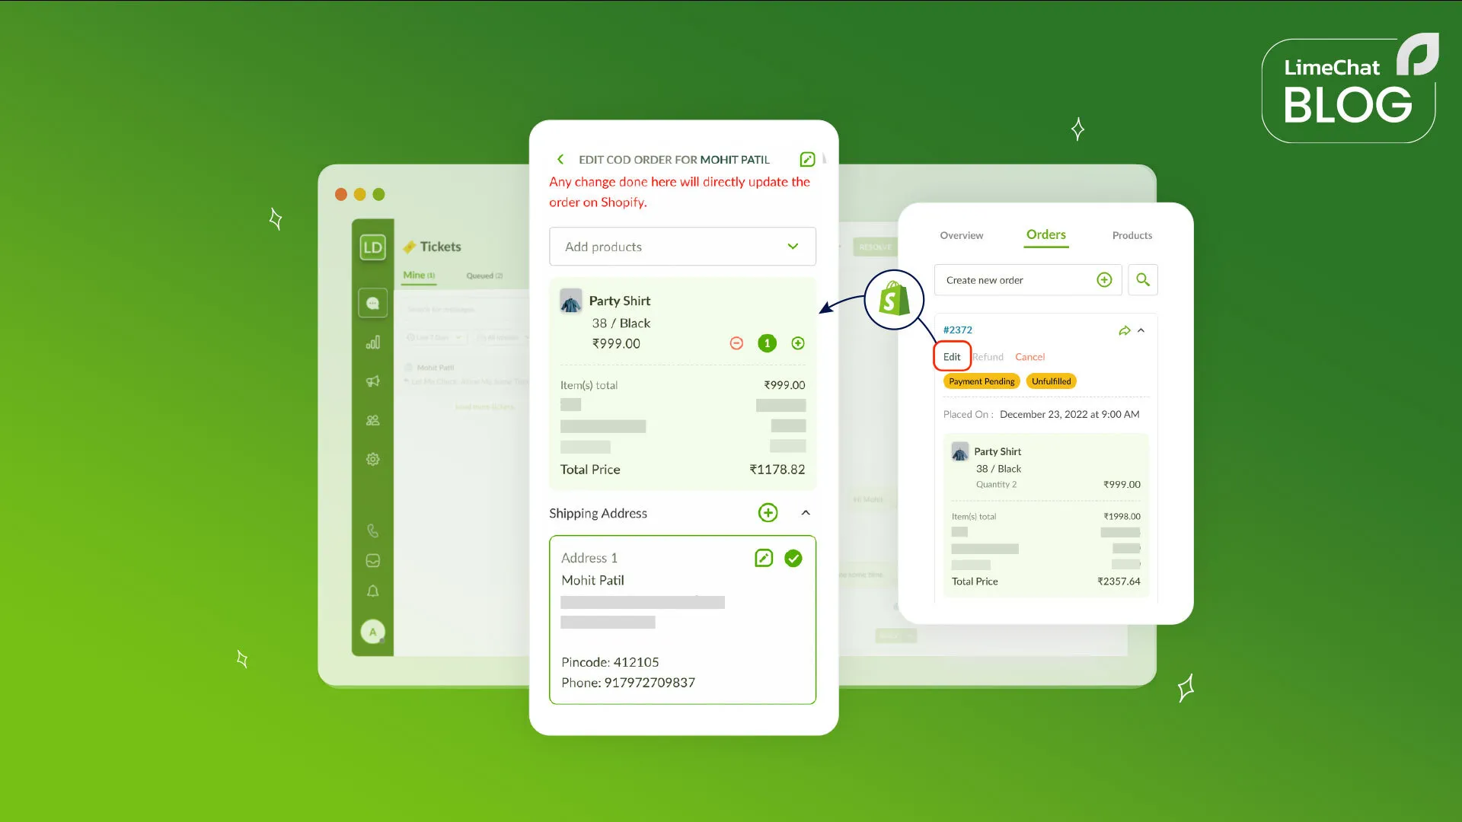The image size is (1462, 822).
Task: Click the settings gear icon in sidebar
Action: 372,460
